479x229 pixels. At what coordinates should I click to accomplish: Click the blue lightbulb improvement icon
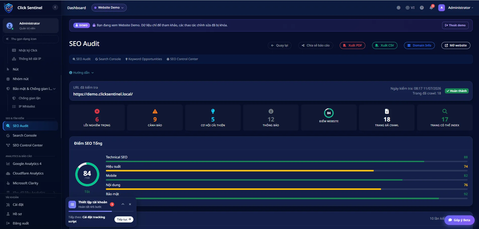(213, 111)
